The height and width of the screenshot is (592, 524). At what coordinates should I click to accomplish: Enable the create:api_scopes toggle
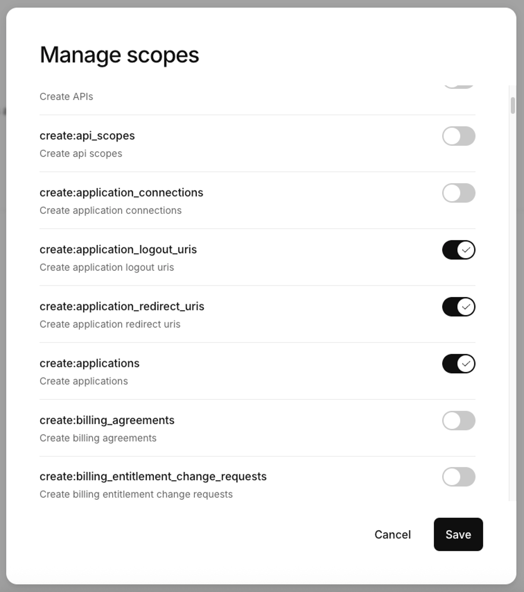(x=459, y=136)
